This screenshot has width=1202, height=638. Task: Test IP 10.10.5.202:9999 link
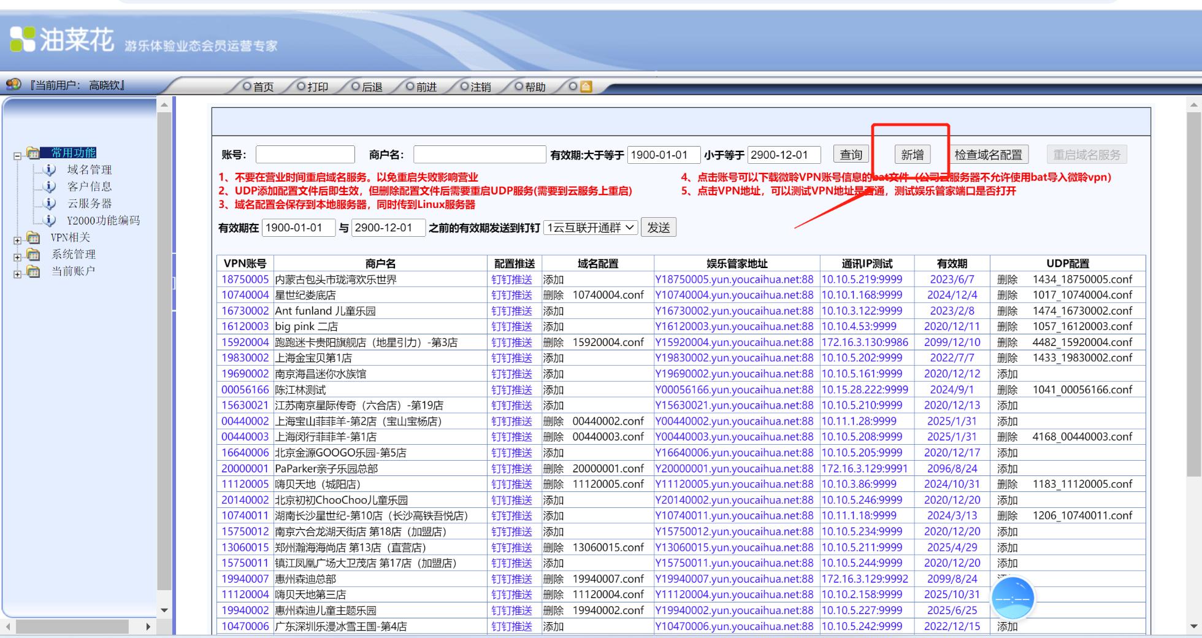862,358
